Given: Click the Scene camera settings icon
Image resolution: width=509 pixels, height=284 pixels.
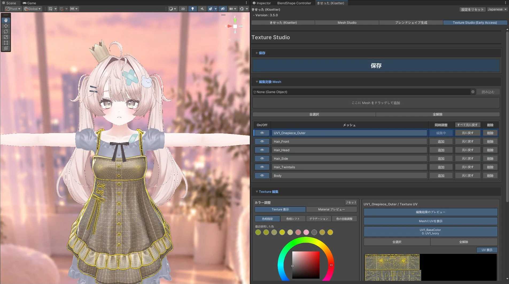Looking at the screenshot, I should tap(231, 9).
